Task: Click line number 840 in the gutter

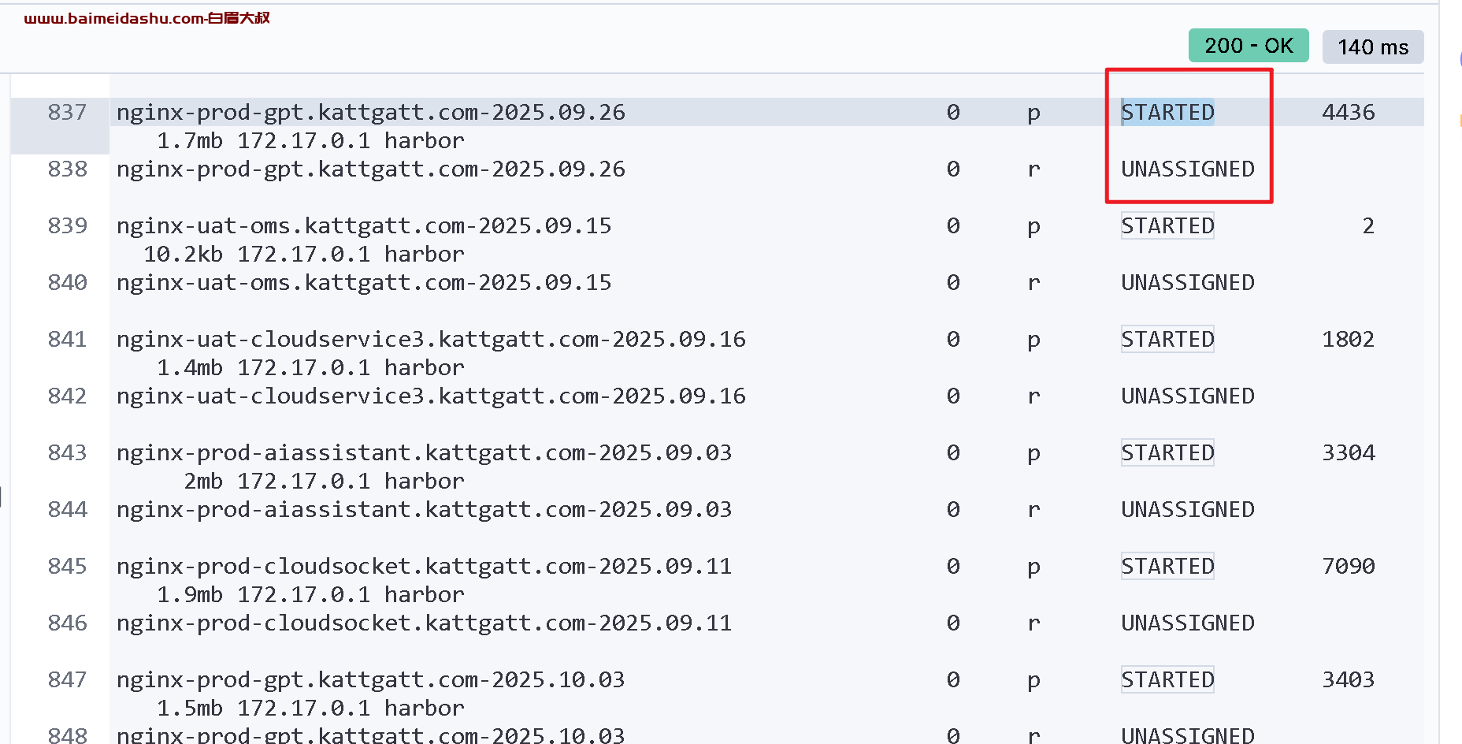Action: 67,282
